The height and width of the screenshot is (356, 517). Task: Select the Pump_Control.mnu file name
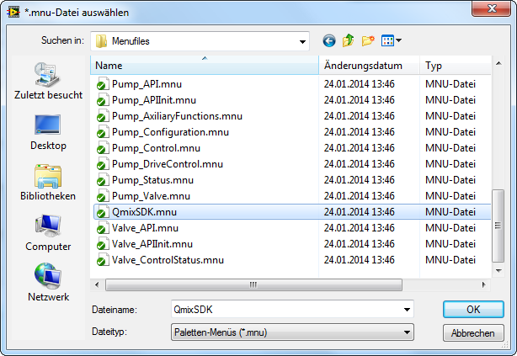[x=156, y=148]
